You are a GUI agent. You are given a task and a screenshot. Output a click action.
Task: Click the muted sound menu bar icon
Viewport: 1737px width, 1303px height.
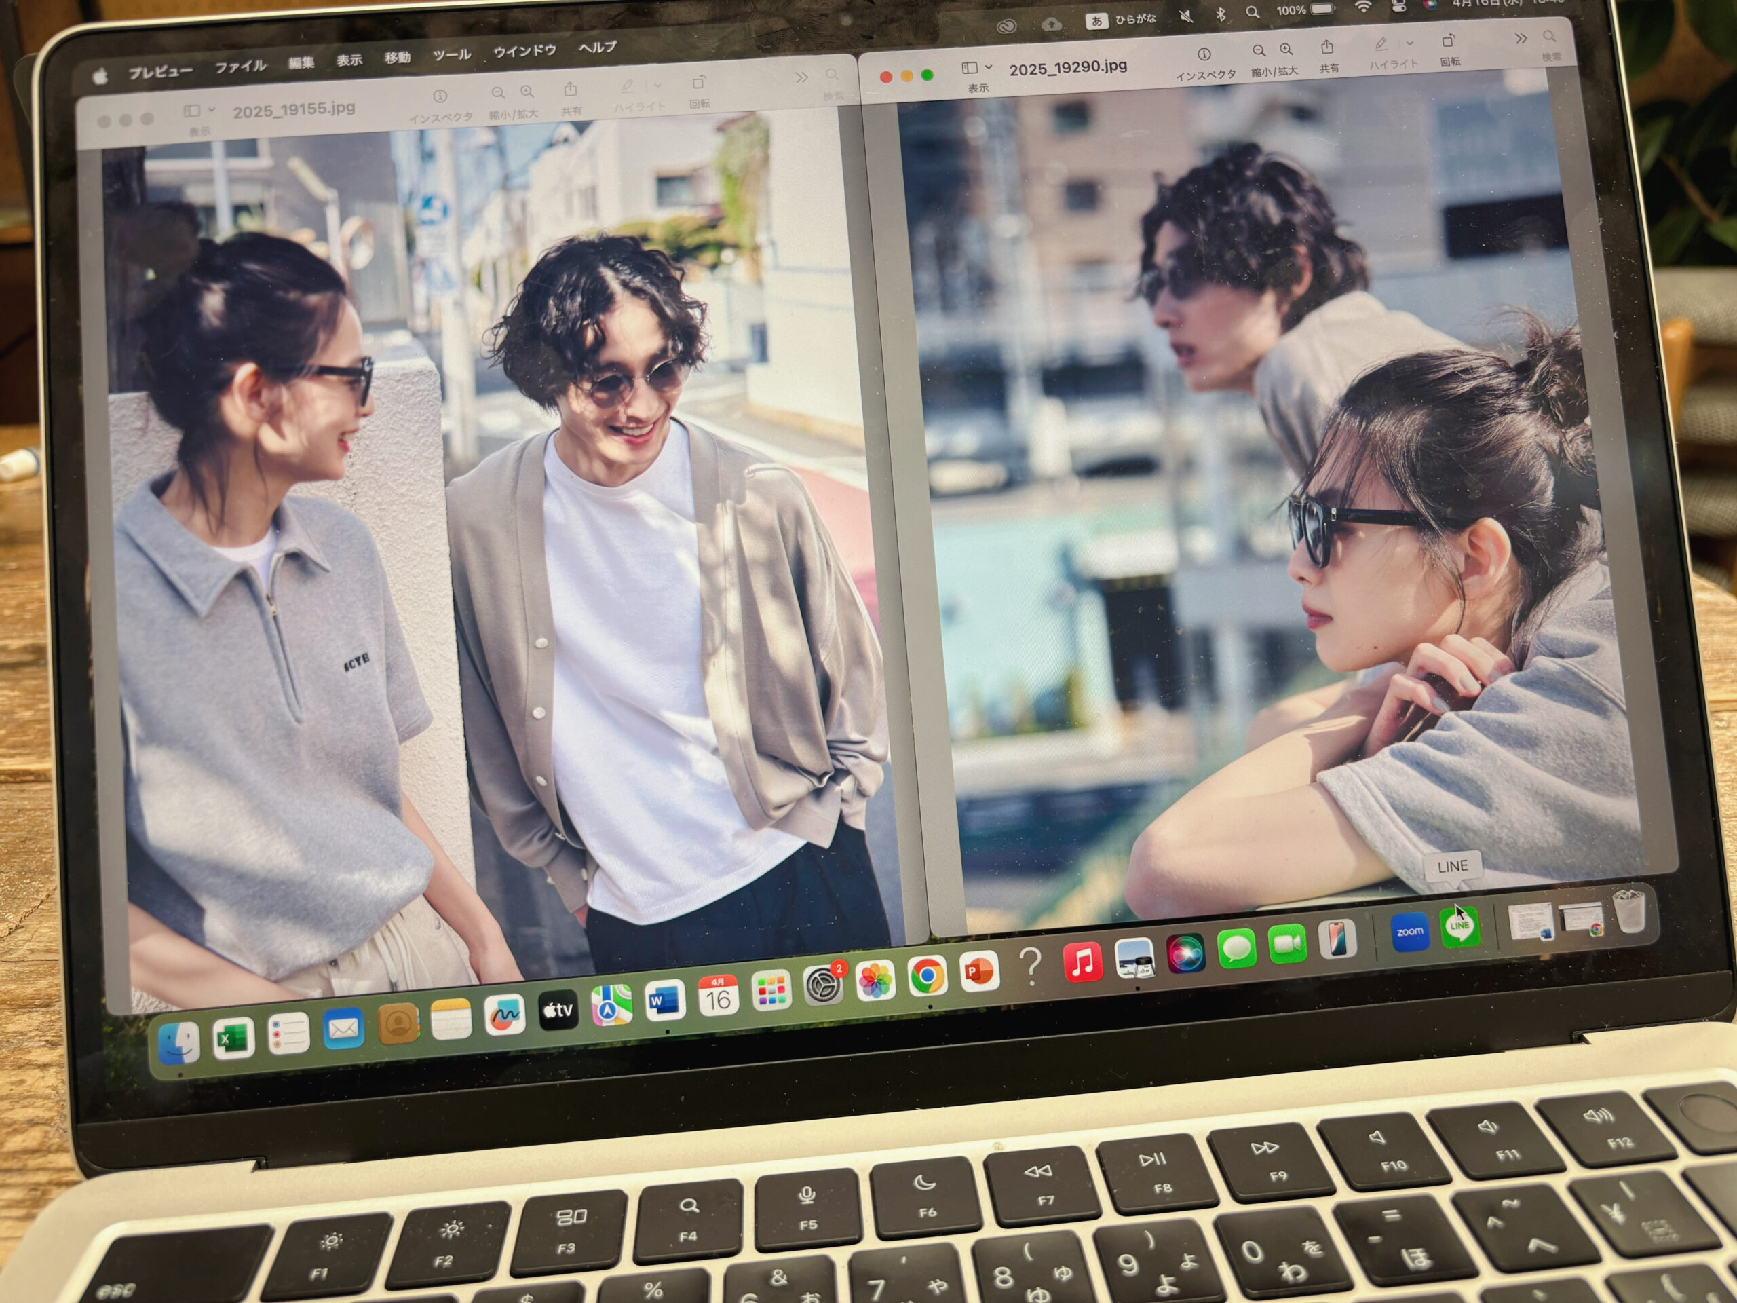click(1187, 16)
